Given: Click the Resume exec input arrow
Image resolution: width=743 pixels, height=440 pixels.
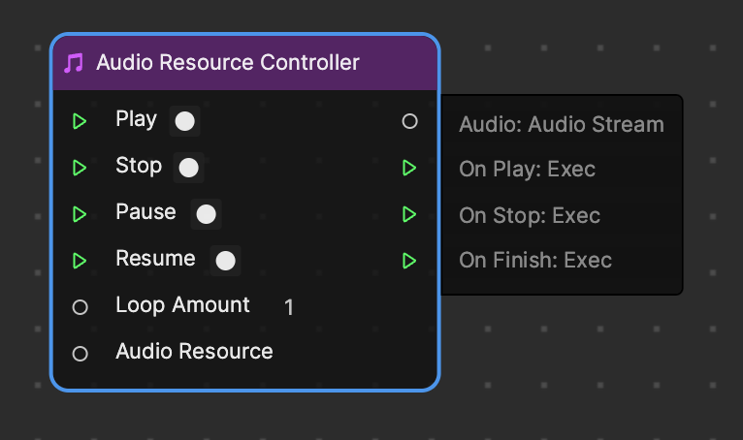Looking at the screenshot, I should 80,260.
